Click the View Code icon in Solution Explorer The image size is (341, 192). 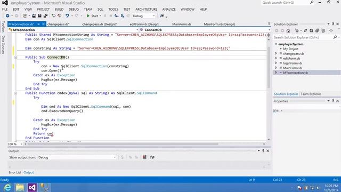(x=331, y=31)
